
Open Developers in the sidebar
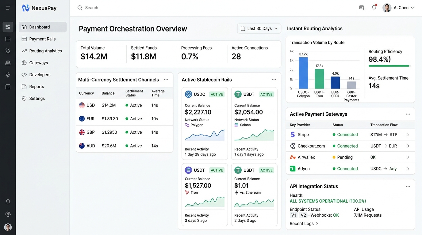click(x=43, y=75)
